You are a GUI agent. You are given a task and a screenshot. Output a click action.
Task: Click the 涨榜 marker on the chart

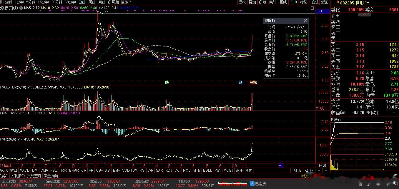[x=253, y=83]
